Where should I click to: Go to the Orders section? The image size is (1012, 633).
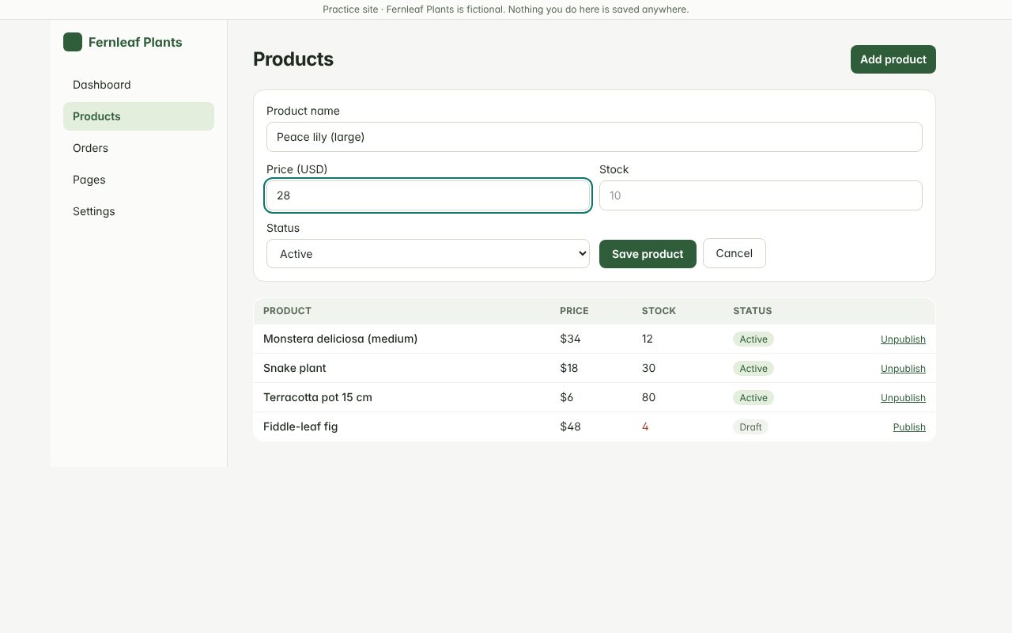(138, 148)
